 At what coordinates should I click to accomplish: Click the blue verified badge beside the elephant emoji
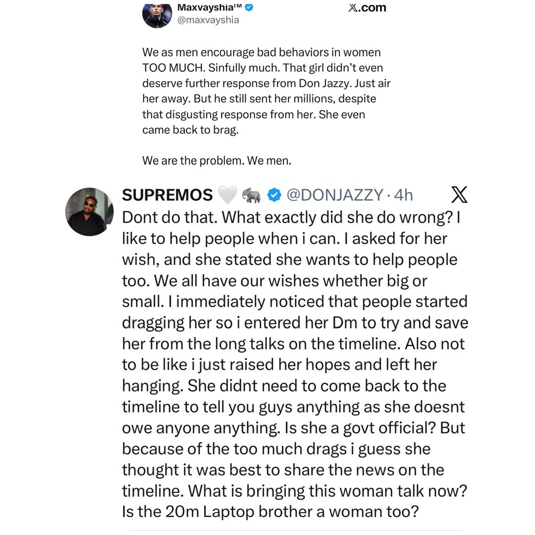tap(274, 196)
